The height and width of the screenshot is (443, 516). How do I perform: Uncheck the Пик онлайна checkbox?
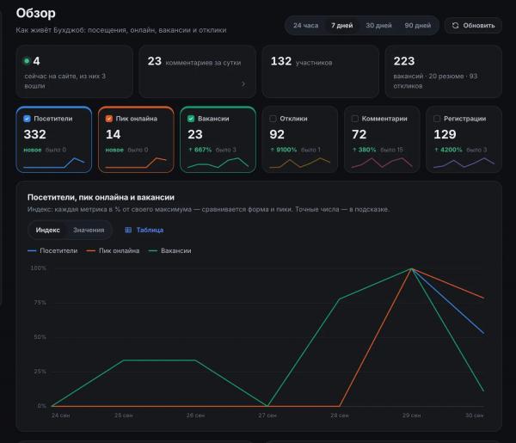click(x=109, y=119)
